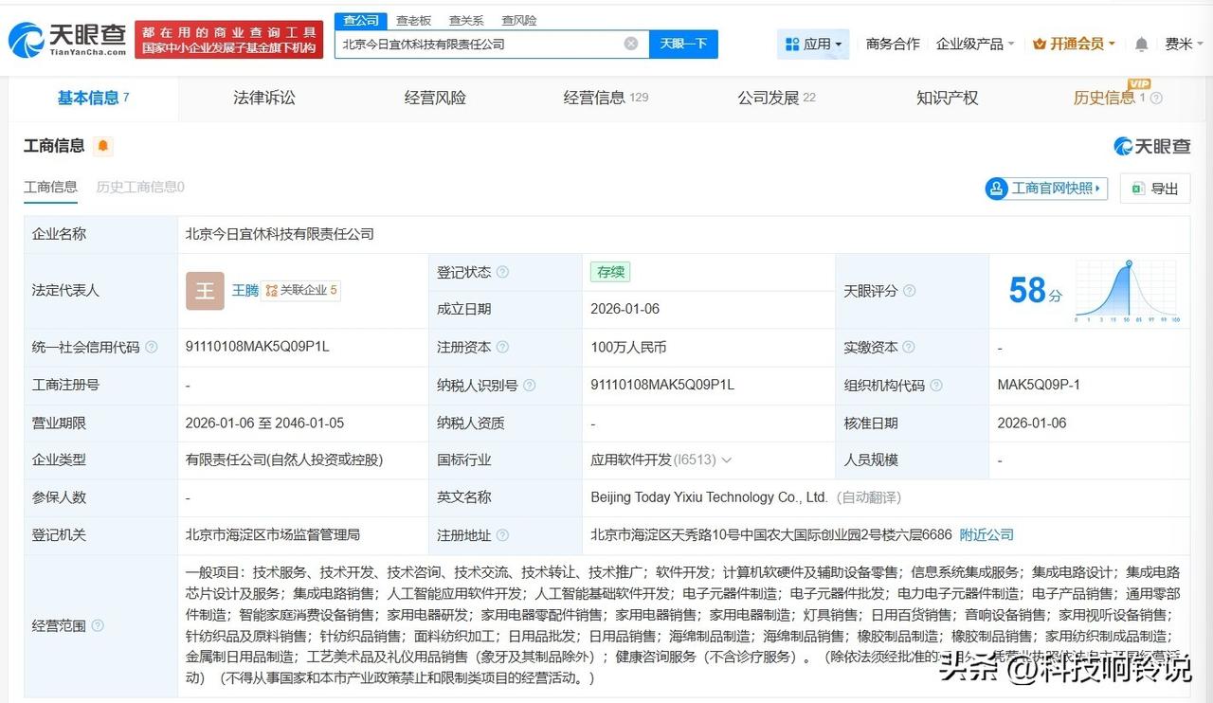Click the help icon next to 注册资本

pyautogui.click(x=502, y=348)
